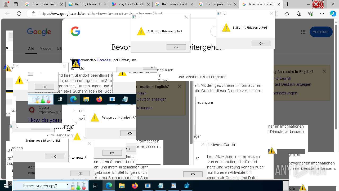The height and width of the screenshot is (191, 339).
Task: Open the Google apps grid icon
Action: (x=303, y=32)
